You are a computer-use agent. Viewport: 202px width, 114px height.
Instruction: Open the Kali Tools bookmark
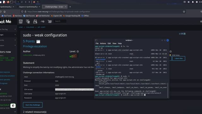6,16
